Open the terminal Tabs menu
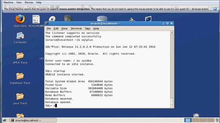The width and height of the screenshot is (220, 123). point(87,28)
